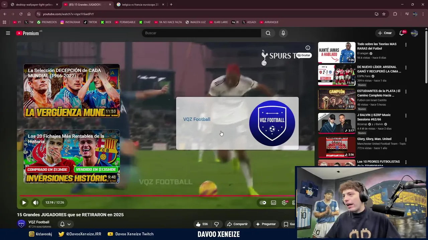Hide end screen with Ocultar
Screen dimensions: 428x240
[304, 55]
